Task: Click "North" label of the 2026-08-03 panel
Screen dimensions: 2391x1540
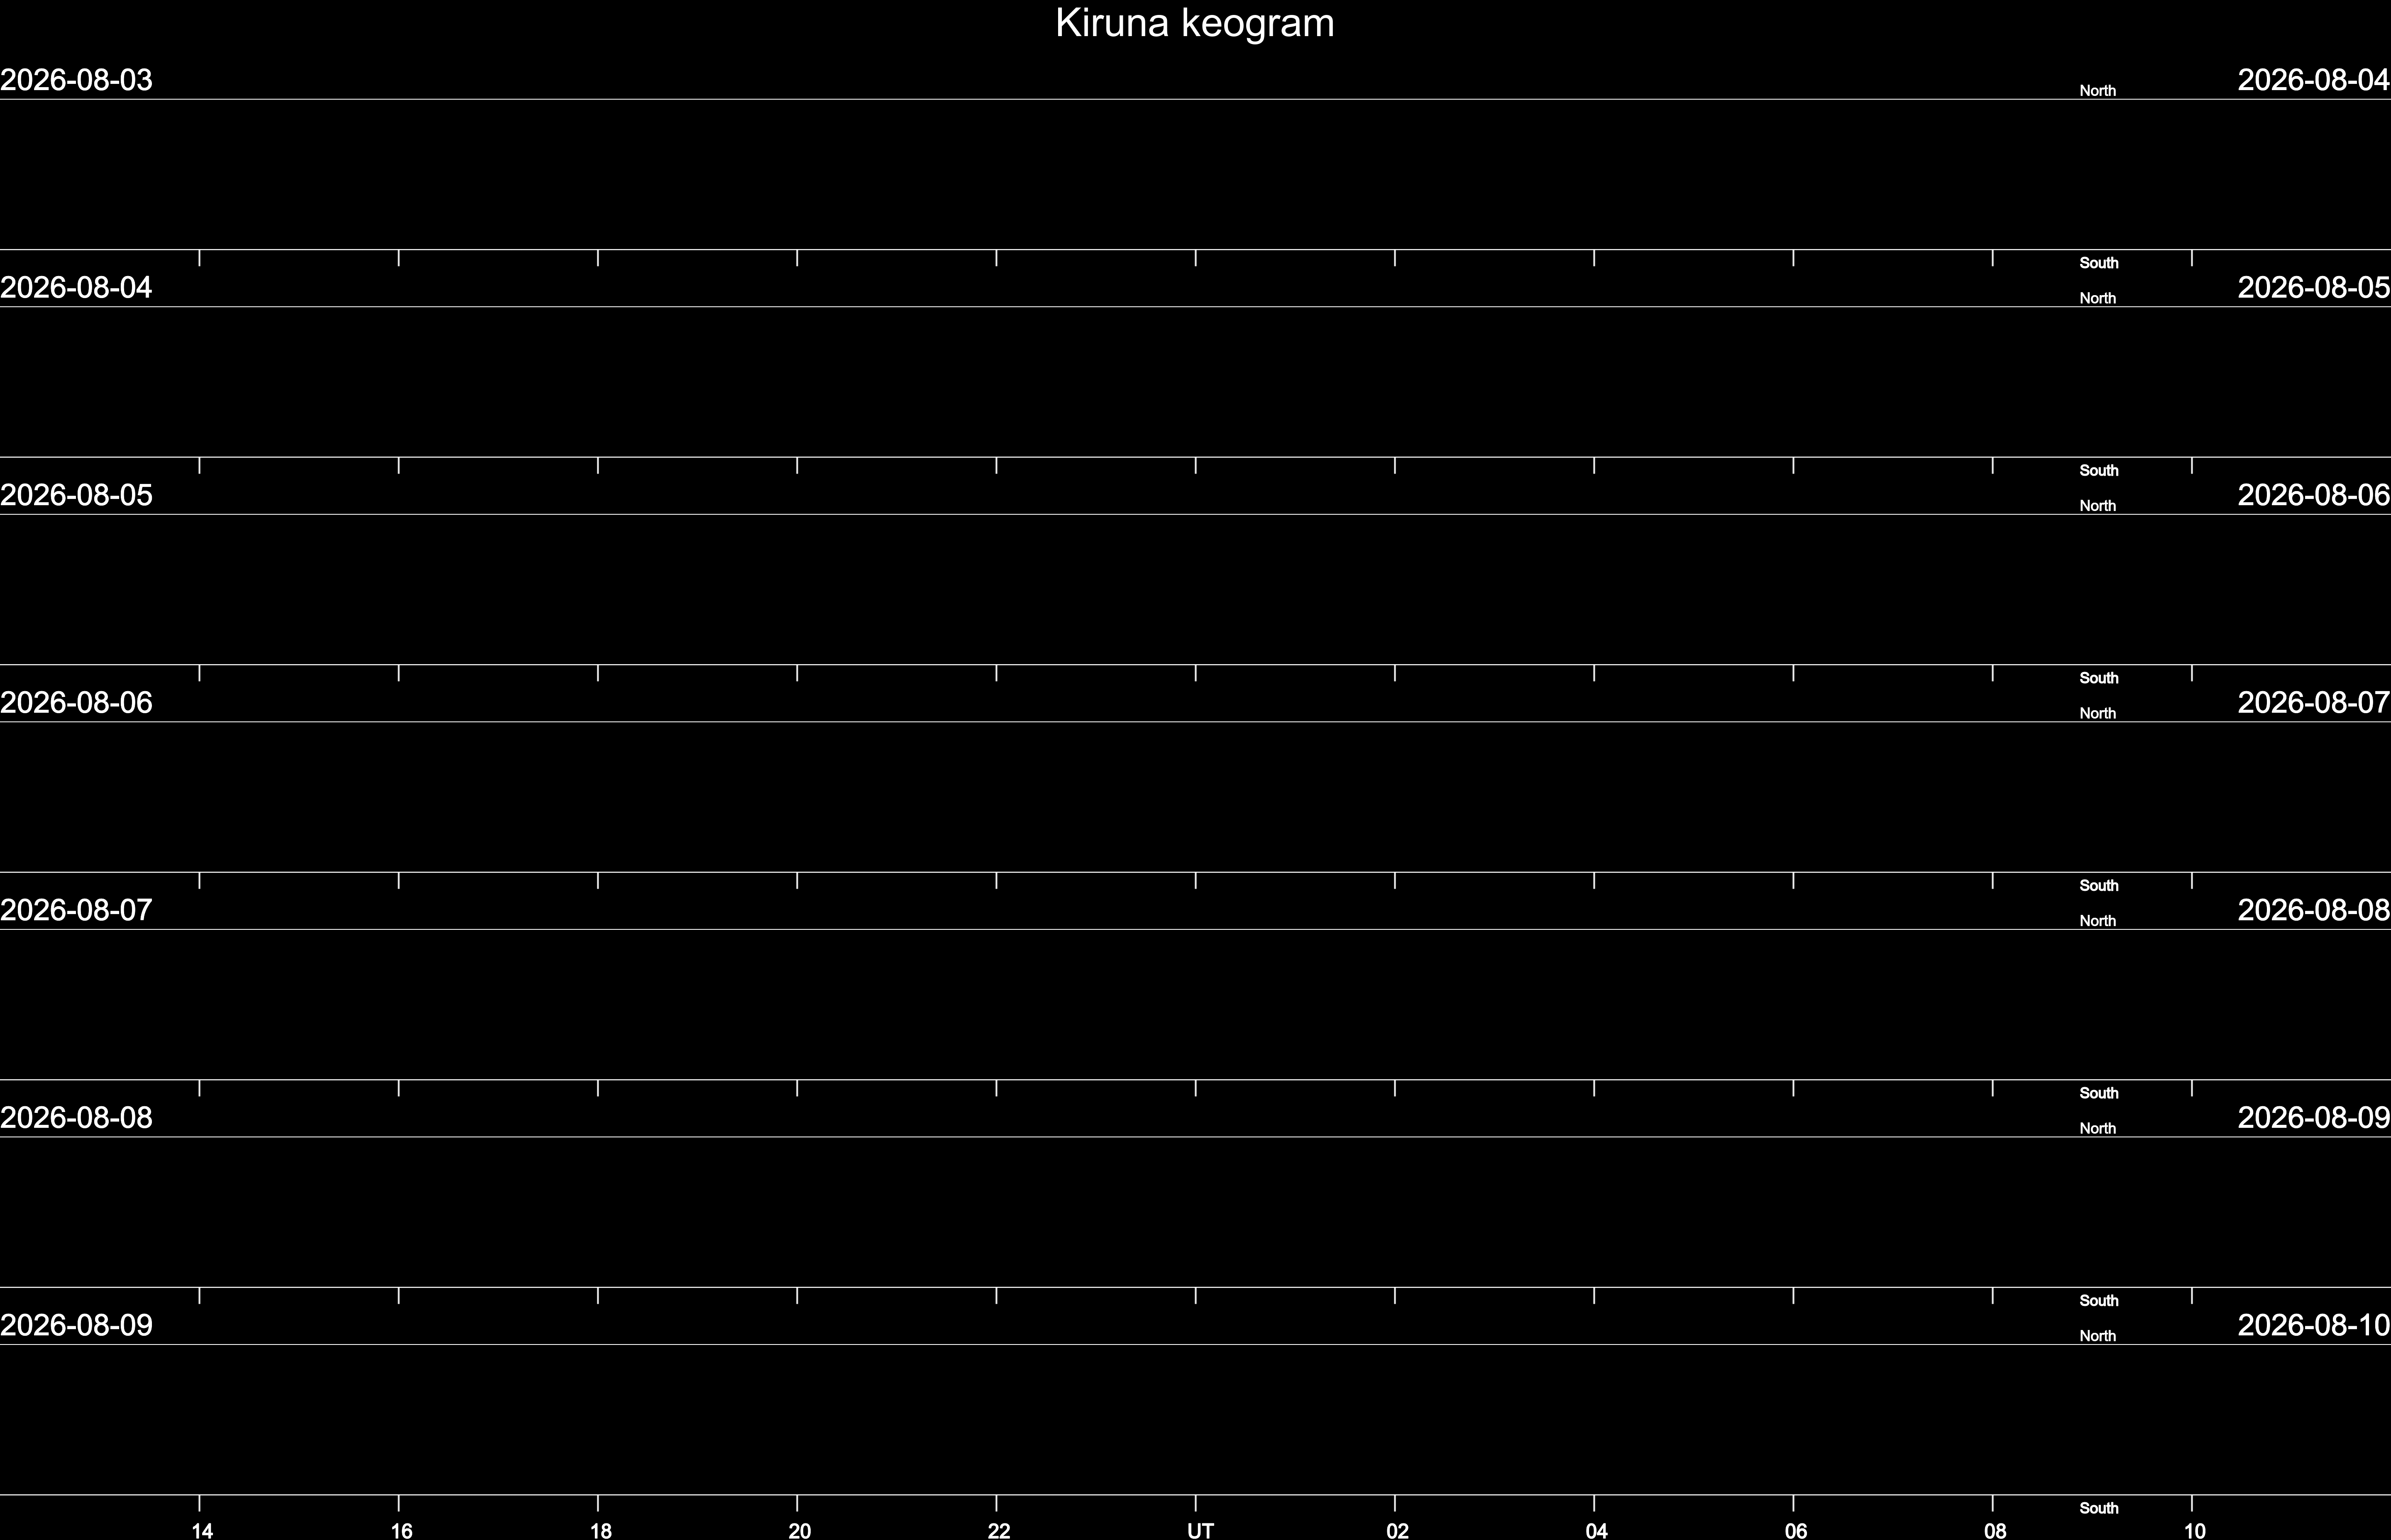Action: click(x=2098, y=91)
